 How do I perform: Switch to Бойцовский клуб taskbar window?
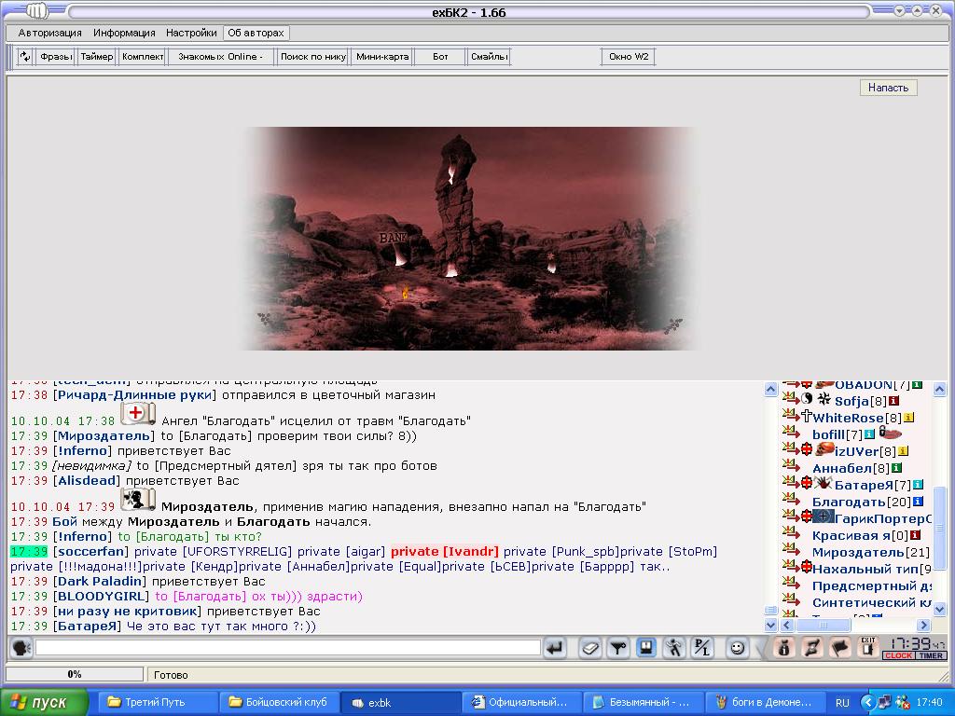(x=278, y=702)
